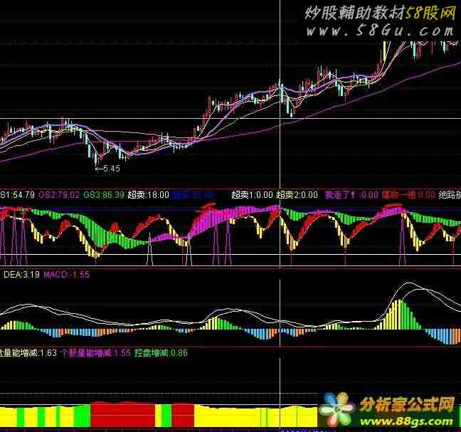The image size is (461, 432).
Task: Select 控盘增减:0.86 indicator label
Action: (161, 352)
